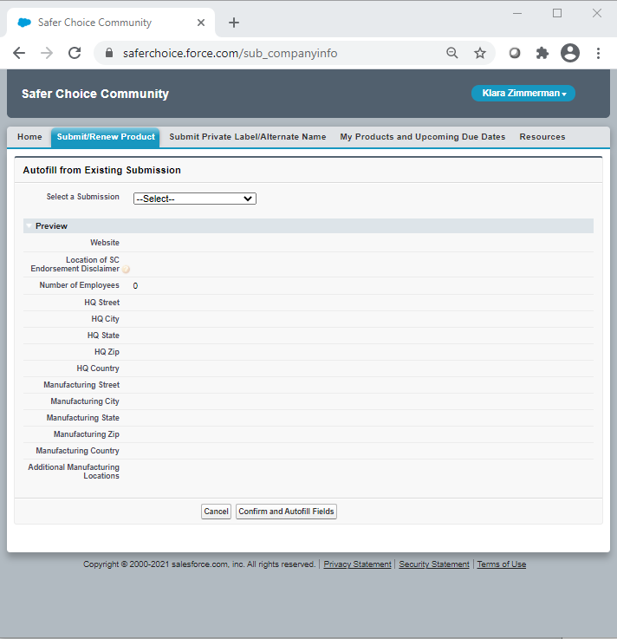Switch to the Resources tab
The height and width of the screenshot is (639, 617).
(542, 137)
